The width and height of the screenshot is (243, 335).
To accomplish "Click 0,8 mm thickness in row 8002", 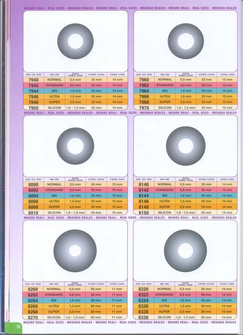I will tap(75, 190).
